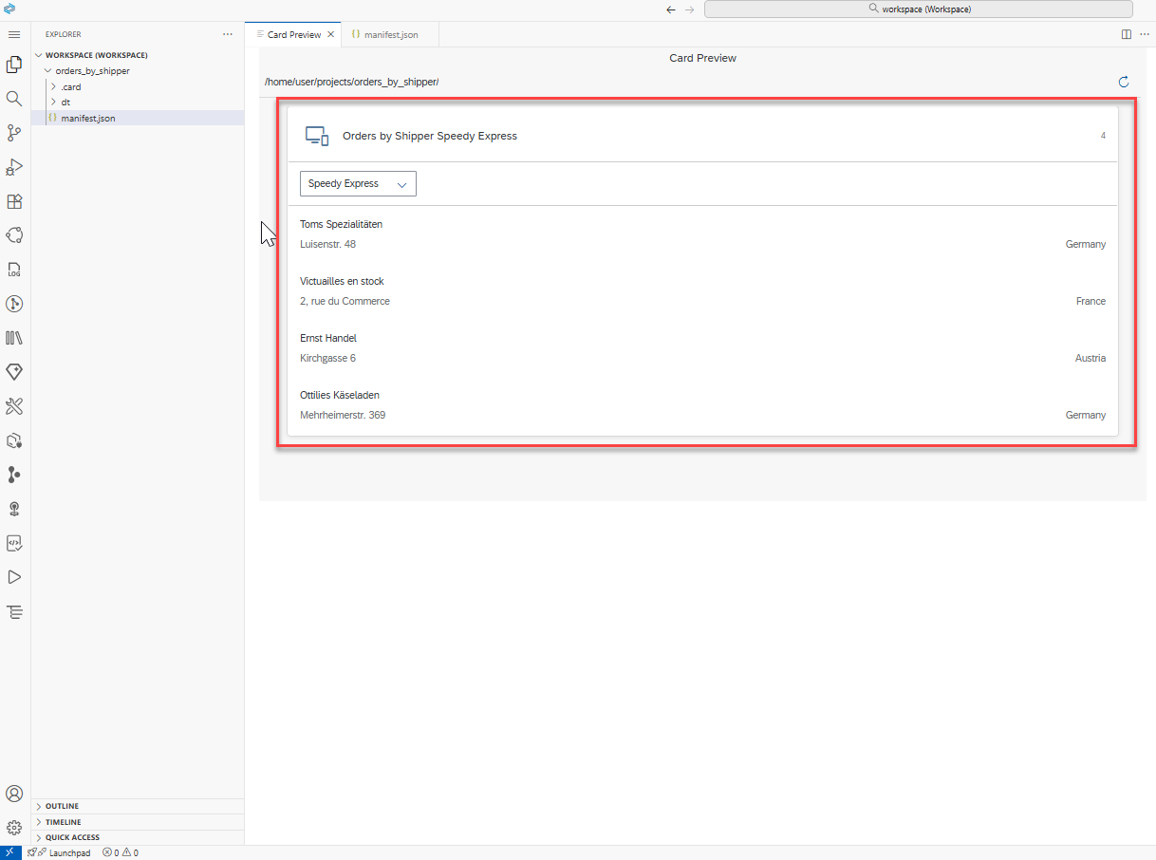This screenshot has height=860, width=1156.
Task: Open the hamburger application menu
Action: click(14, 34)
